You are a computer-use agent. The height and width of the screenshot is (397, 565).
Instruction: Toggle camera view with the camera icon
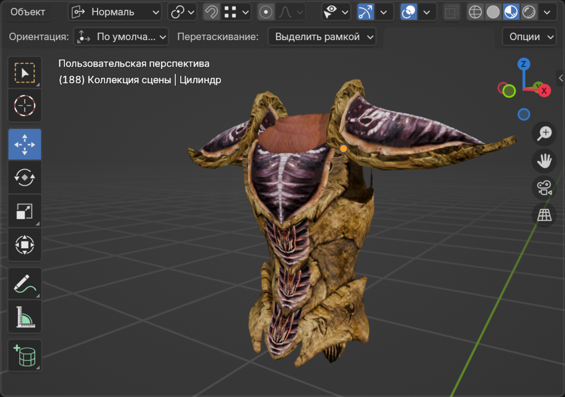pyautogui.click(x=545, y=188)
